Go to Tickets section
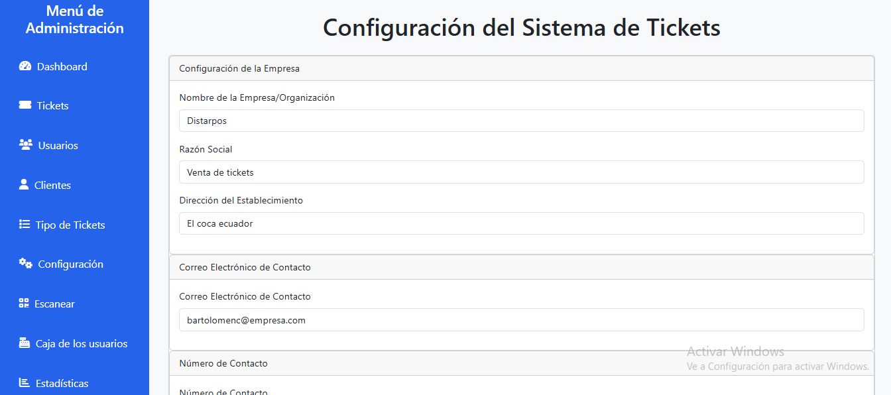This screenshot has width=891, height=395. pos(53,105)
